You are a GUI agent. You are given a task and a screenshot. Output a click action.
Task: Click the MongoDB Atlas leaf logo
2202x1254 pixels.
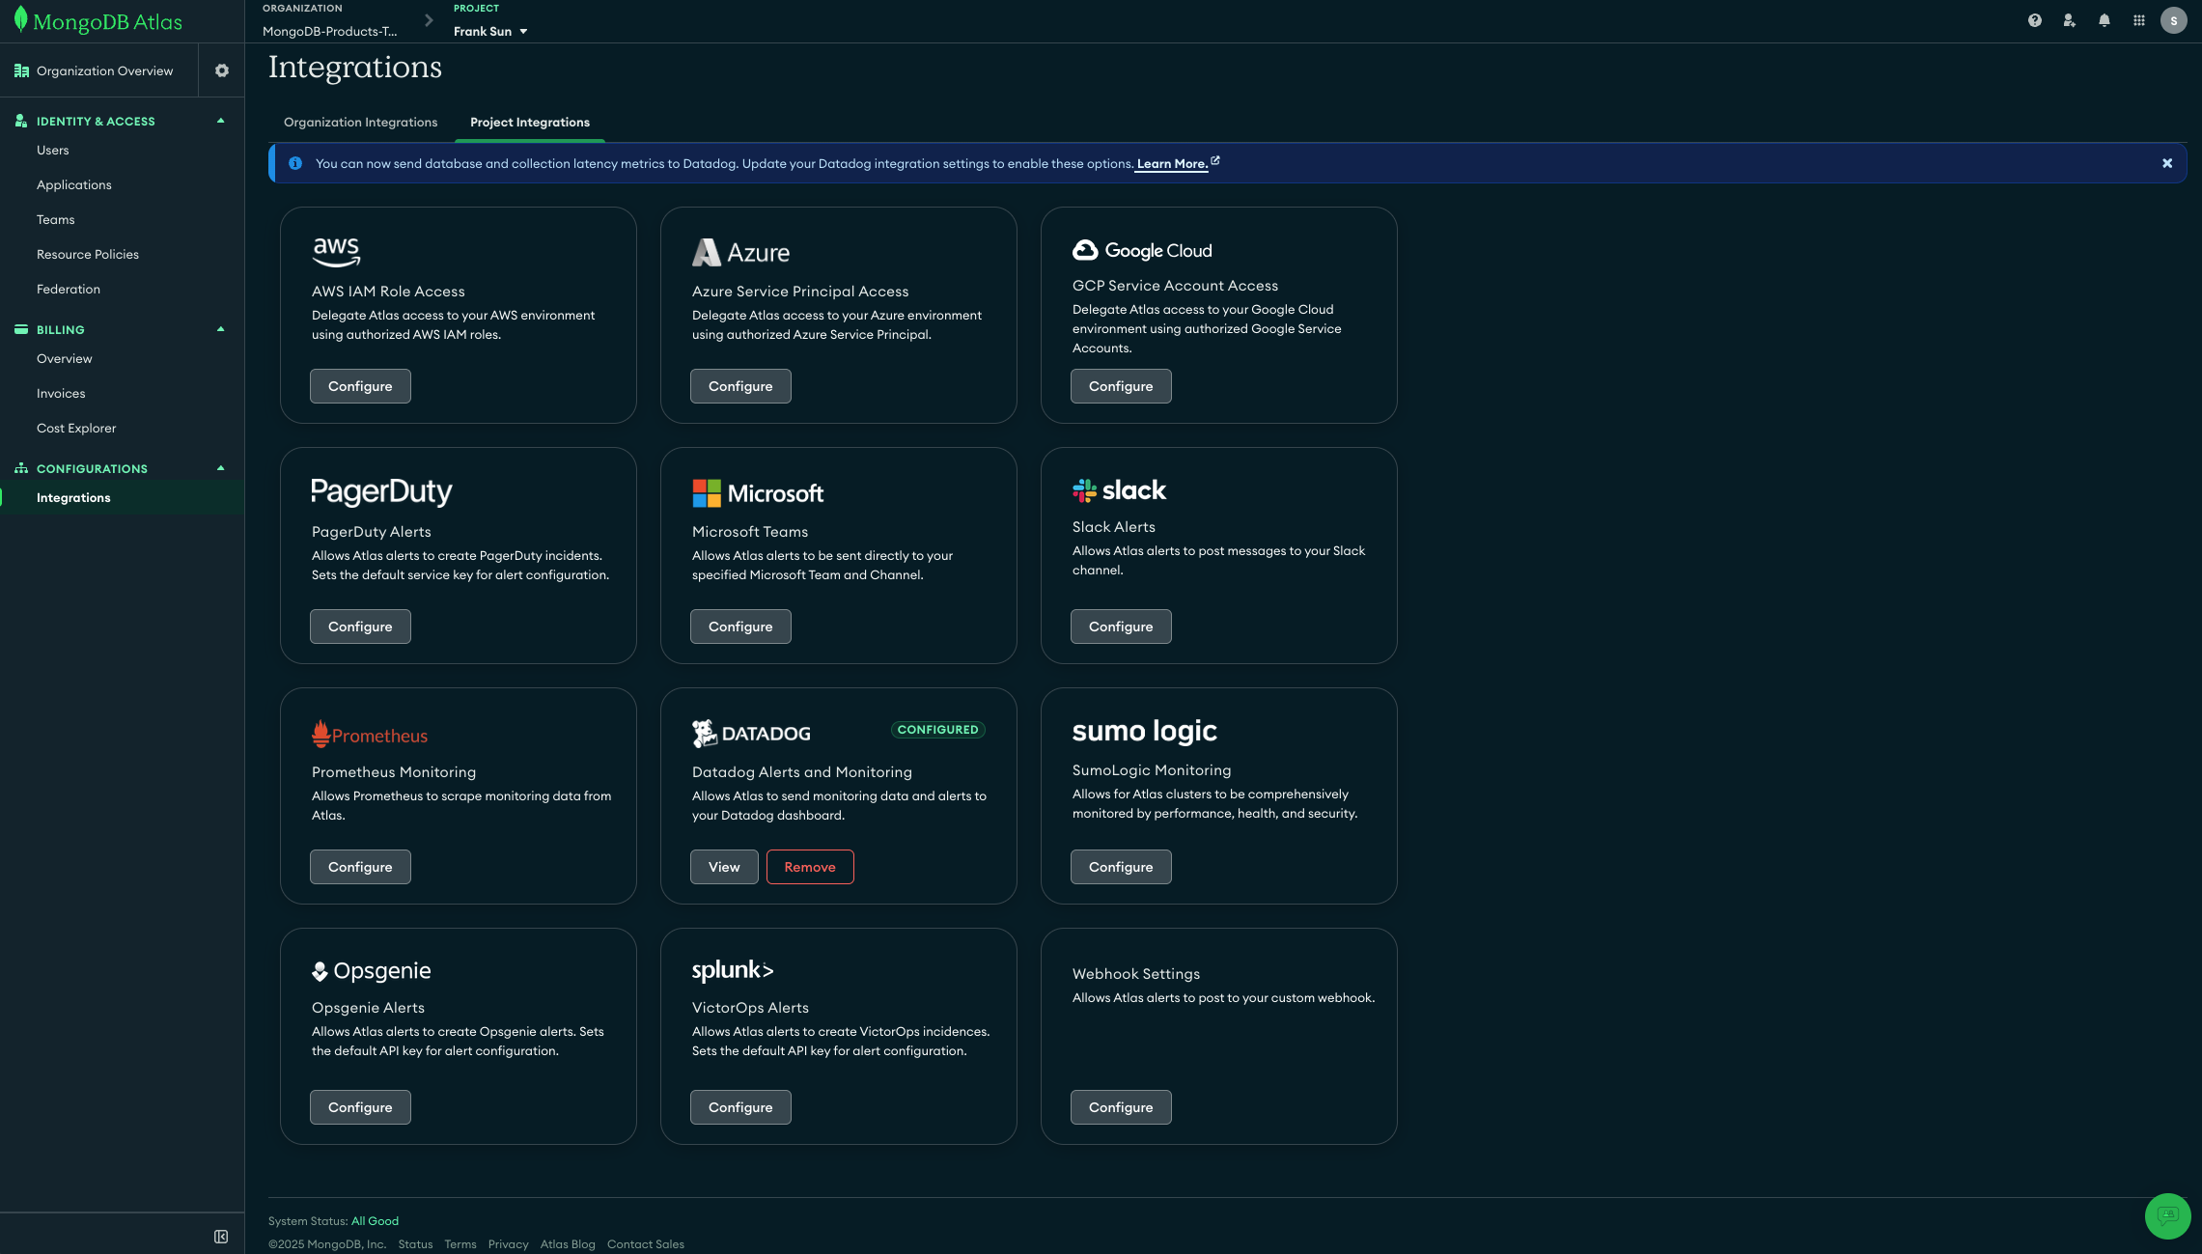pyautogui.click(x=21, y=20)
